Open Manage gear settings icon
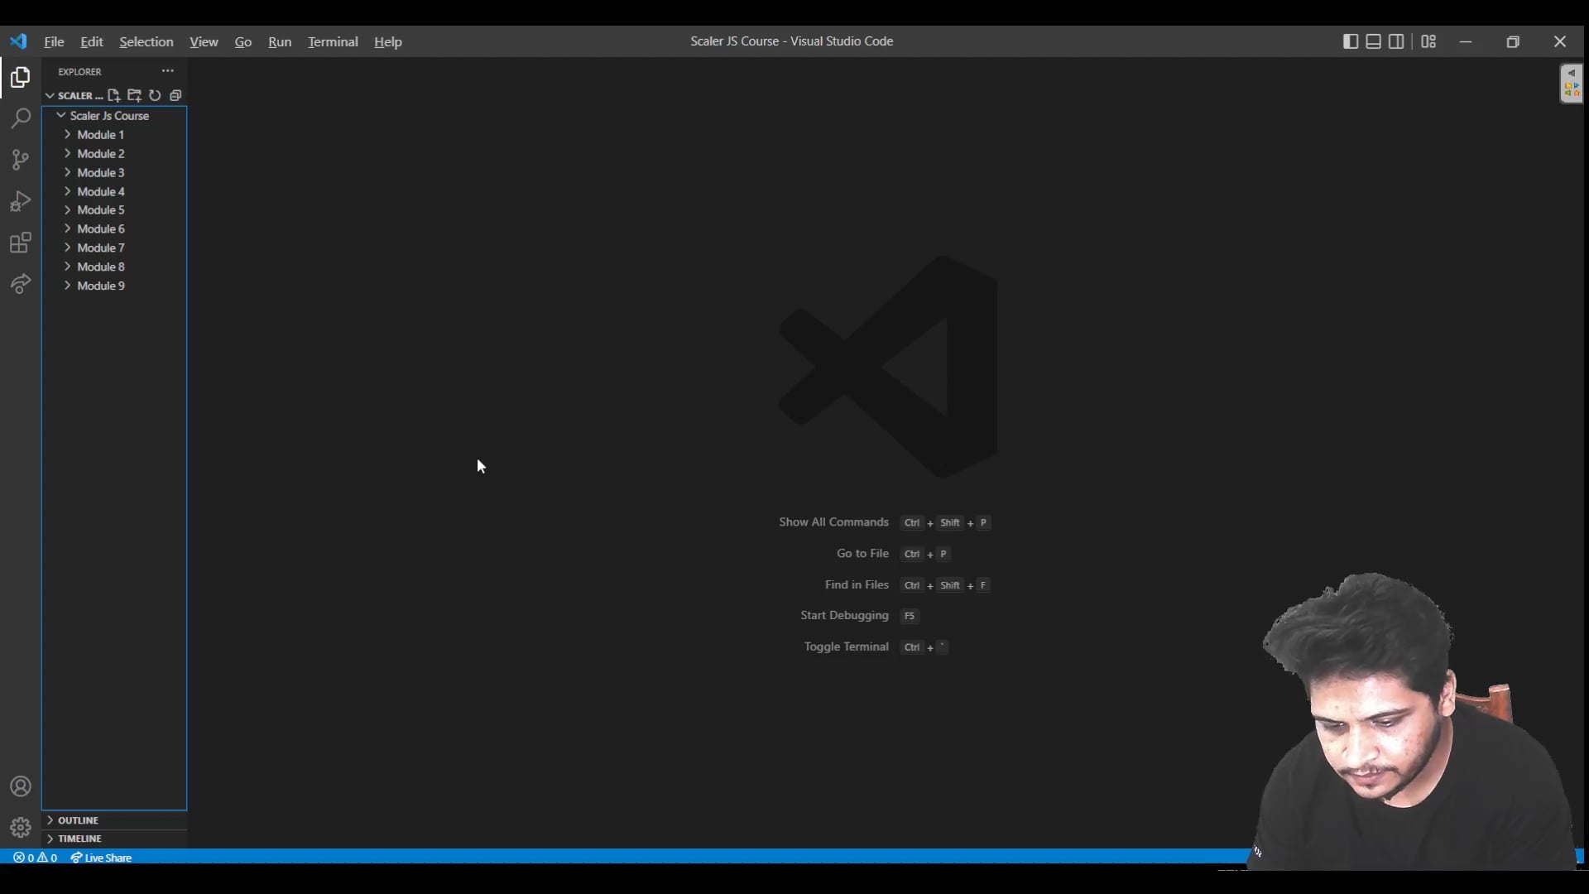Screen dimensions: 1589x894 [x=21, y=827]
